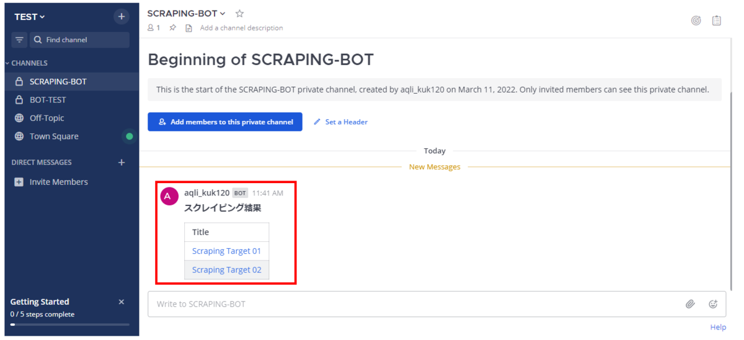Click the globe icon beside Off-Topic

[19, 118]
